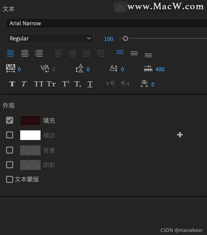Open the 填充 fill color swatch

30,120
